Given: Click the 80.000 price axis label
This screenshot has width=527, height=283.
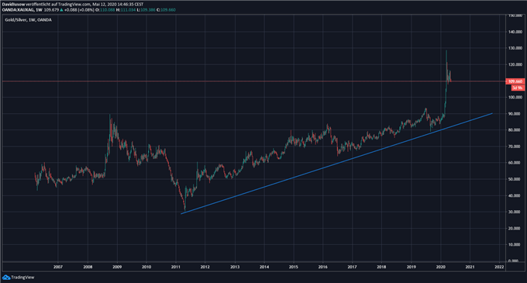Looking at the screenshot, I should click(x=515, y=130).
